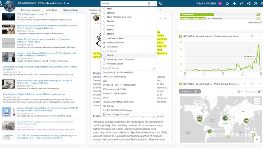Image resolution: width=263 pixels, height=148 pixels.
Task: Select EBC search scope
Action: point(129,81)
